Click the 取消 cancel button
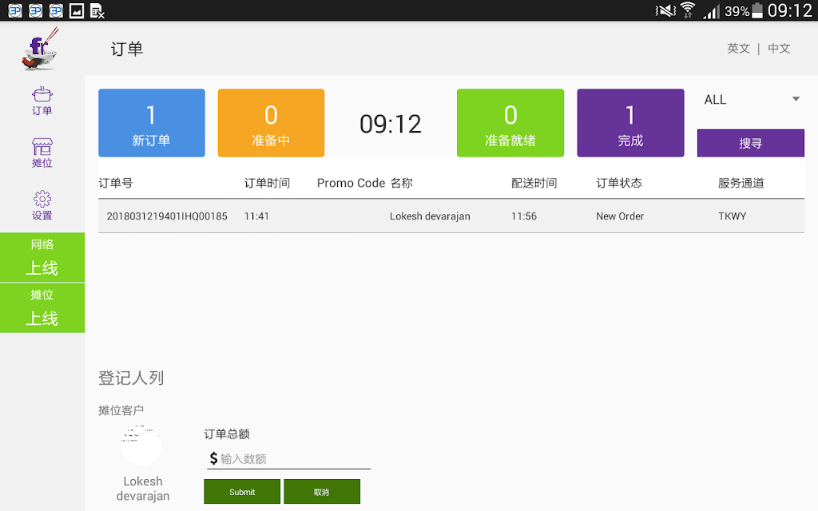Screen dimensions: 818x511 coord(322,492)
